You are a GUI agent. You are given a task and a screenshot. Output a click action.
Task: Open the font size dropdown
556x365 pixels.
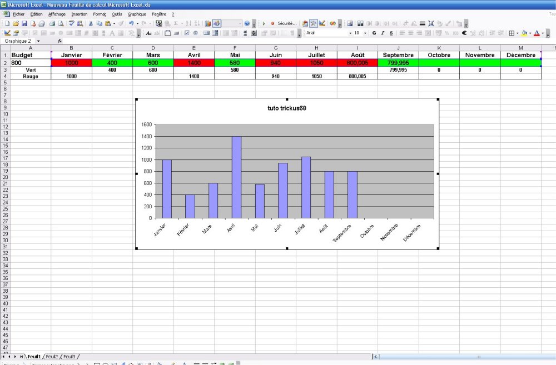tap(365, 33)
